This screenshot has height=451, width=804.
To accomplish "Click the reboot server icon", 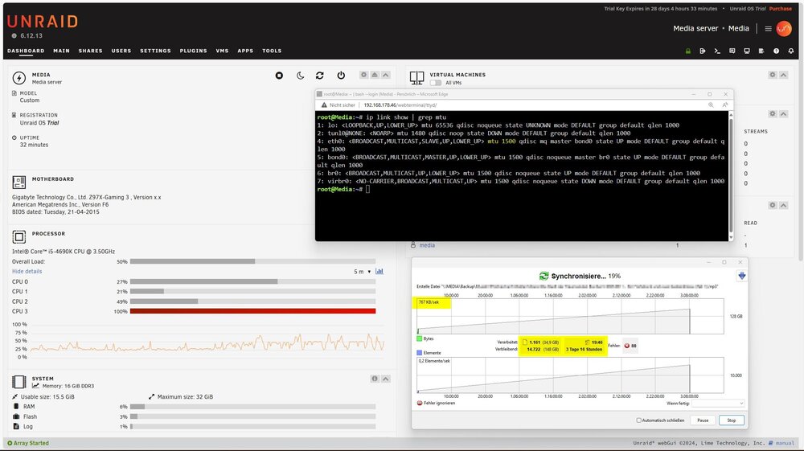I will coord(320,76).
